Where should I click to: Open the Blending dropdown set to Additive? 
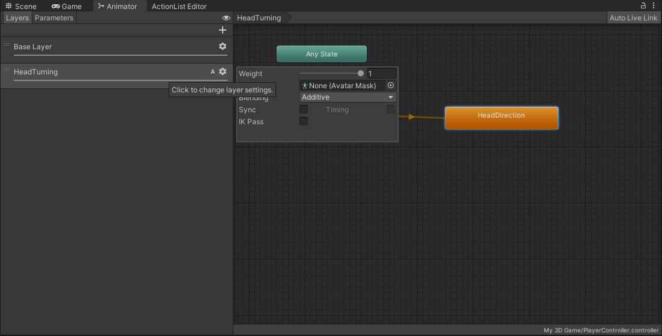[348, 97]
